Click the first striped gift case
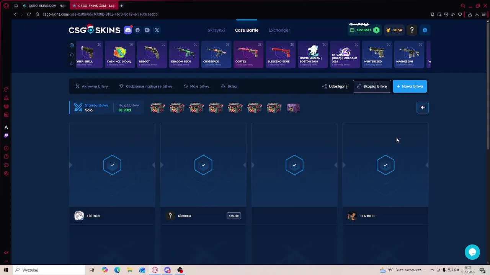The height and width of the screenshot is (275, 490). (x=158, y=108)
